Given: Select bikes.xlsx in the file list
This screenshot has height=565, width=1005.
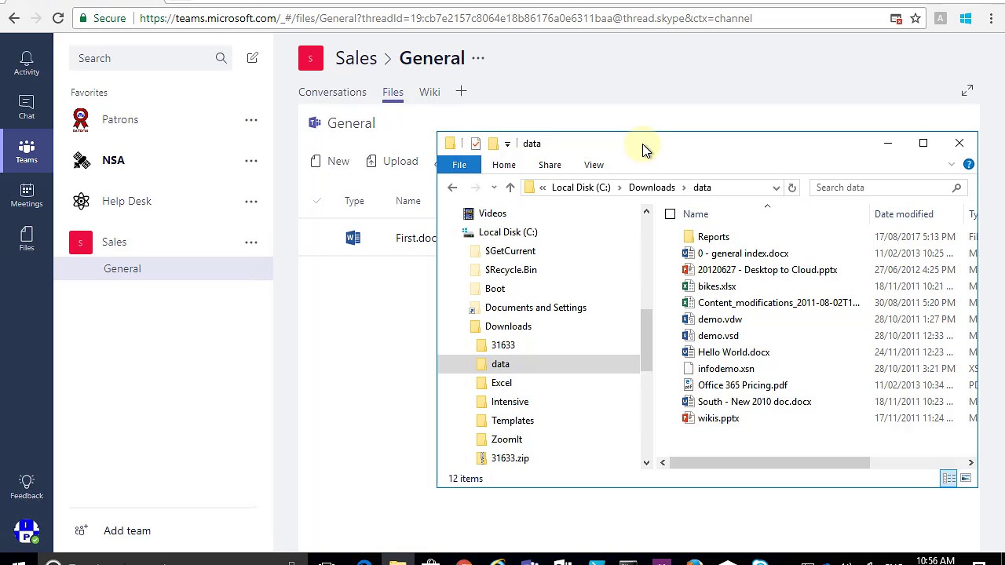Looking at the screenshot, I should (x=717, y=286).
